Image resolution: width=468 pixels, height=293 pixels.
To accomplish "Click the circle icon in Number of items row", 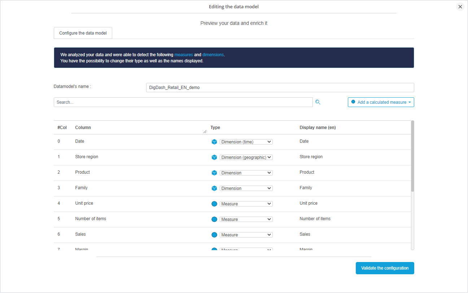I will [214, 219].
